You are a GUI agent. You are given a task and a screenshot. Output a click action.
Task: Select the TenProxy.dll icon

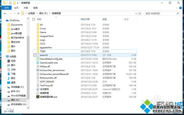pyautogui.click(x=38, y=85)
